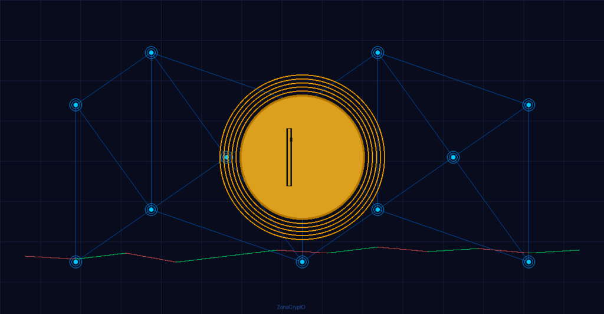
Task: Click the golden coin's center
Action: [303, 157]
